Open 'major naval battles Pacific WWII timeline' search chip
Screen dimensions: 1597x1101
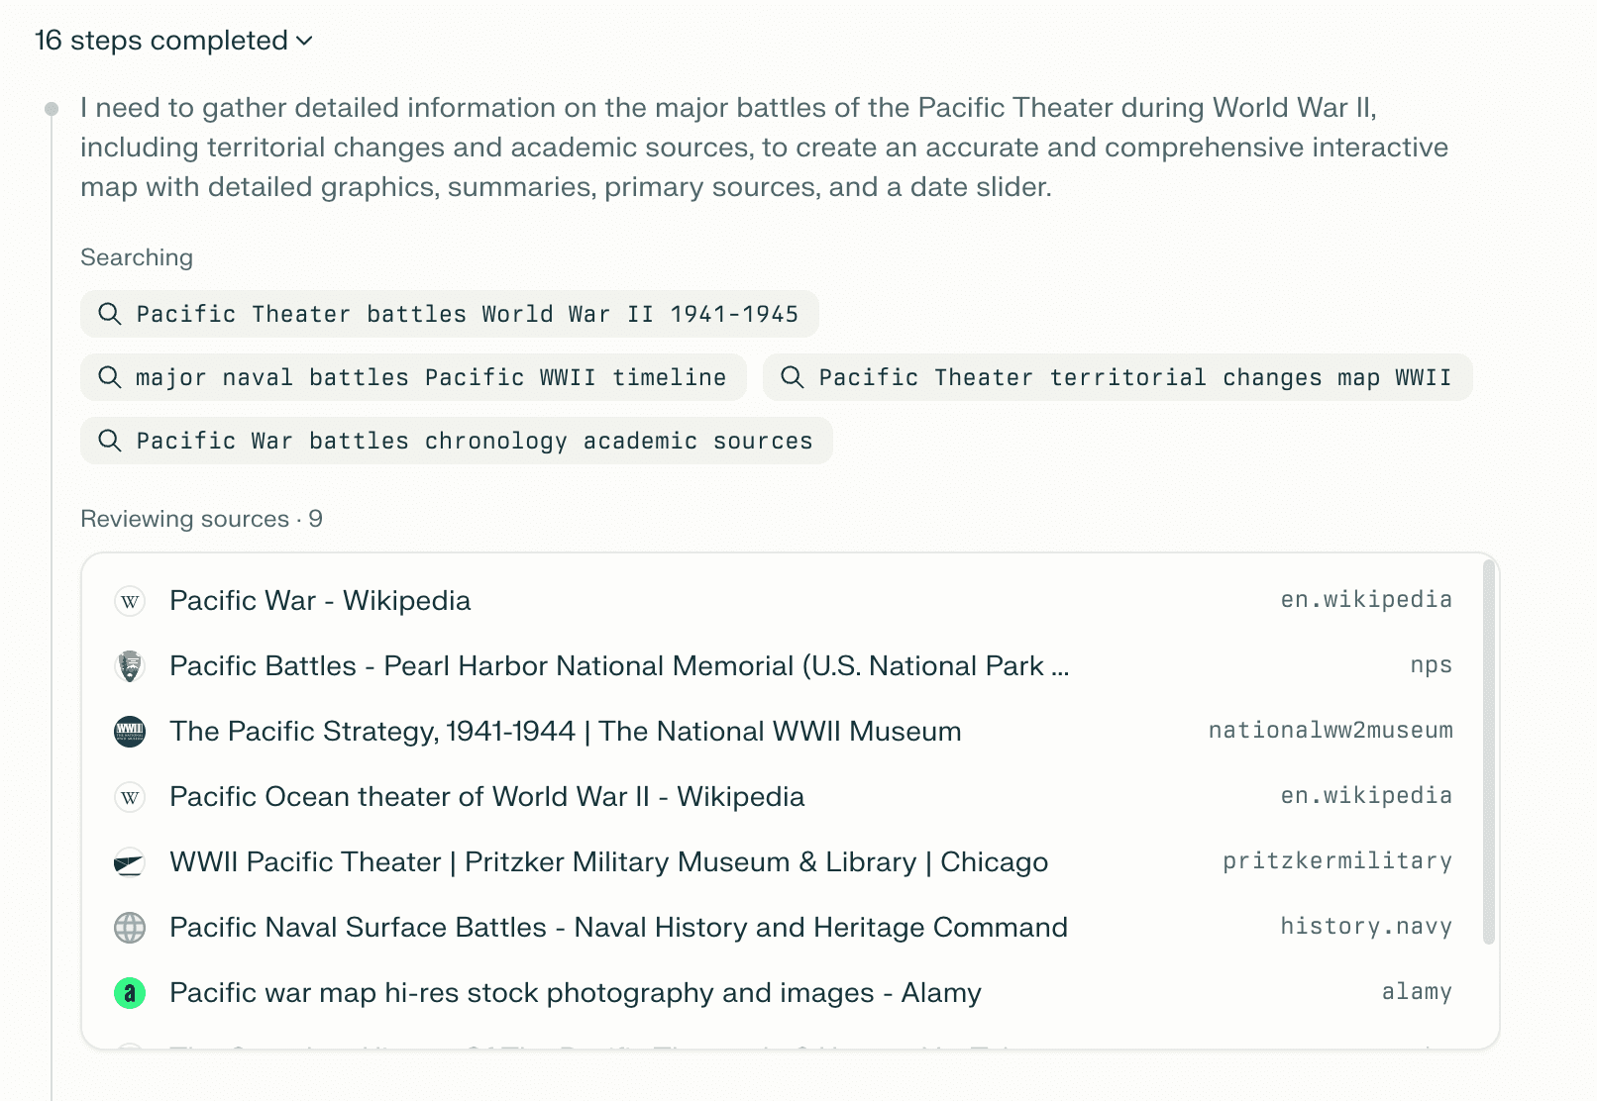[413, 377]
